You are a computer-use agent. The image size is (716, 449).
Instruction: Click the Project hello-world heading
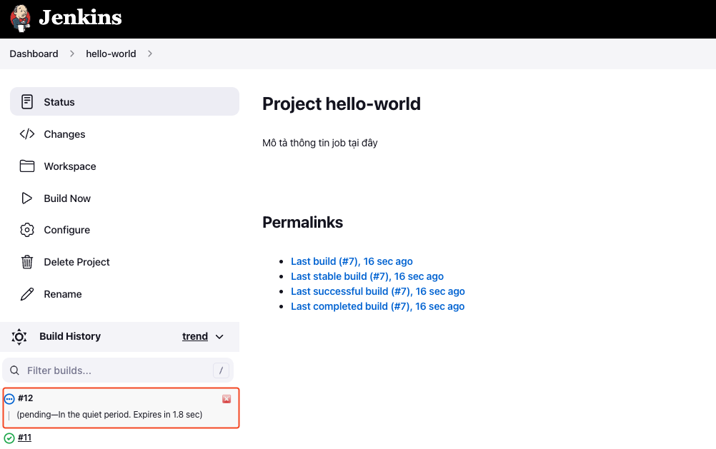(x=342, y=104)
